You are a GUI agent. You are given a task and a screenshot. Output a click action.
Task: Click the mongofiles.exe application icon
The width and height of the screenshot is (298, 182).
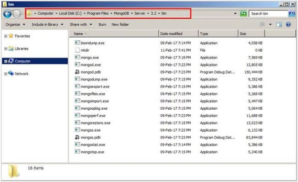coord(77,94)
